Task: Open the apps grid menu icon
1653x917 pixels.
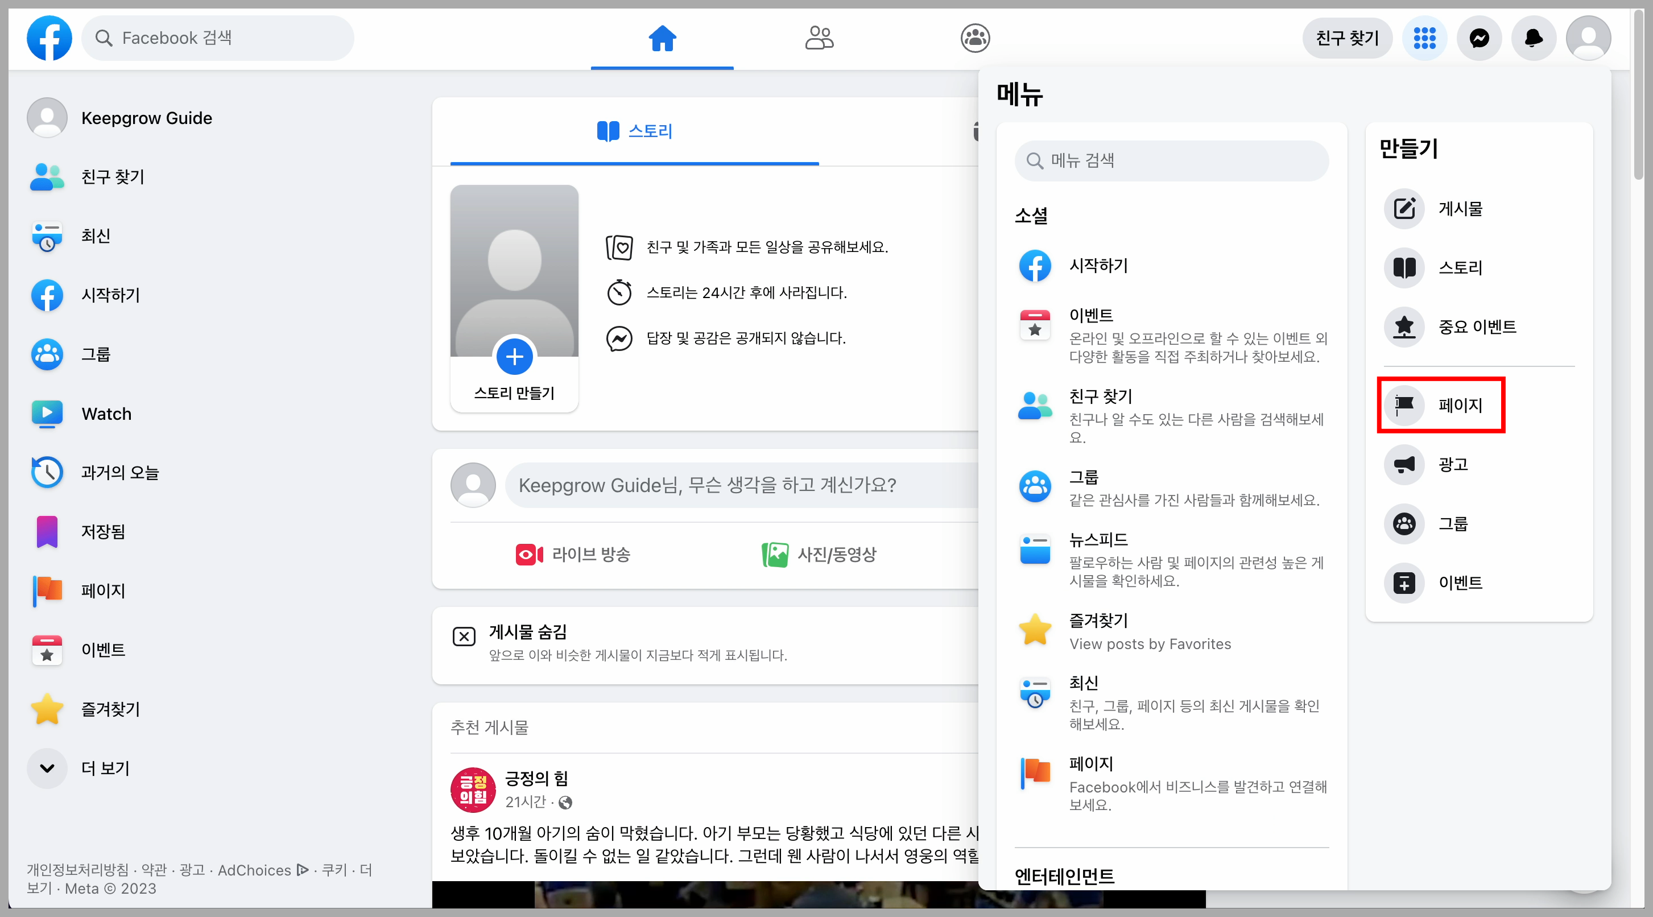Action: coord(1425,38)
